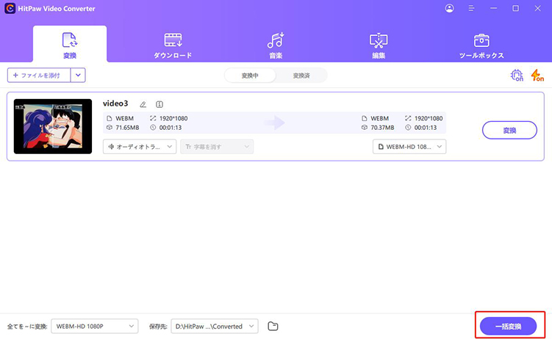Click the HitPaw logo icon
552x339 pixels.
click(10, 8)
